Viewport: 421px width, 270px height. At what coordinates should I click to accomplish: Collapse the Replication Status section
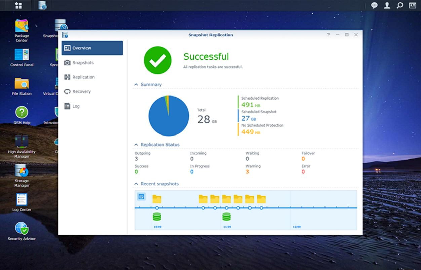click(136, 145)
